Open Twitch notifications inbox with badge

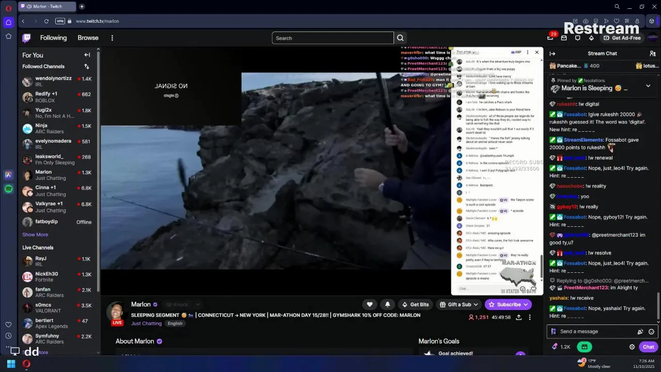tap(551, 38)
